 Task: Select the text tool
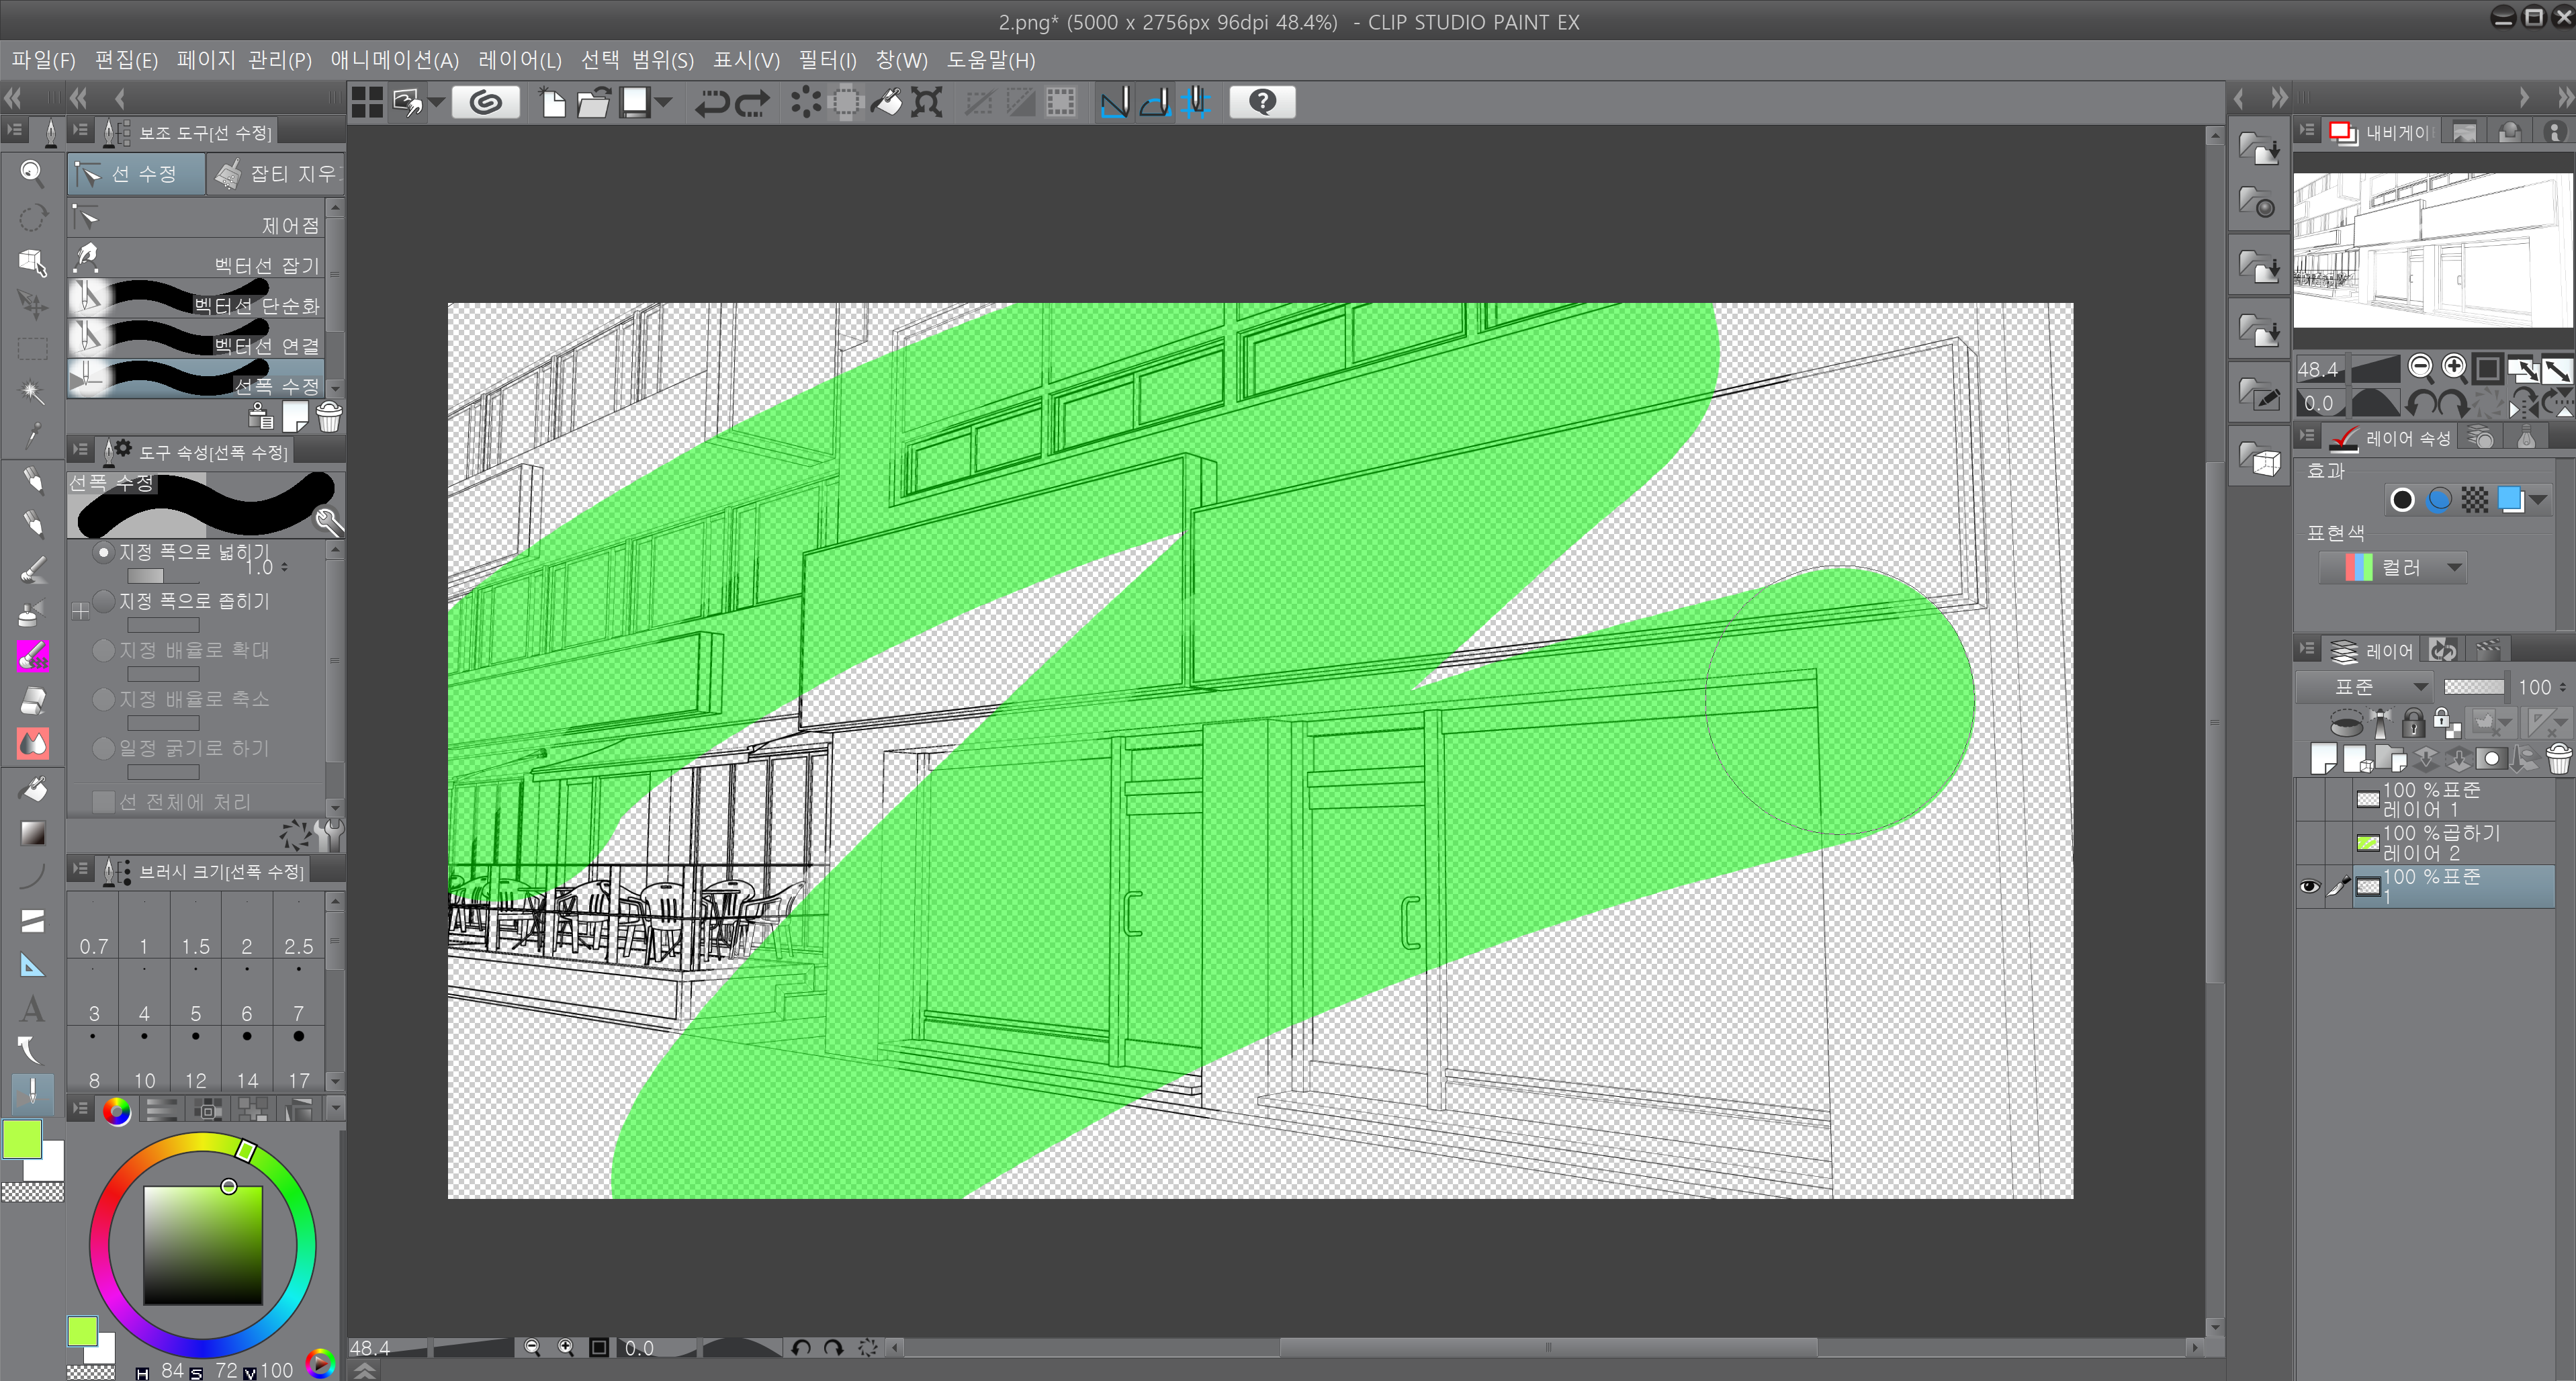pos(32,1008)
